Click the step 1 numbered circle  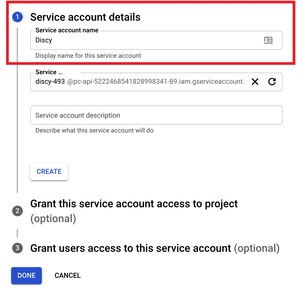[17, 17]
